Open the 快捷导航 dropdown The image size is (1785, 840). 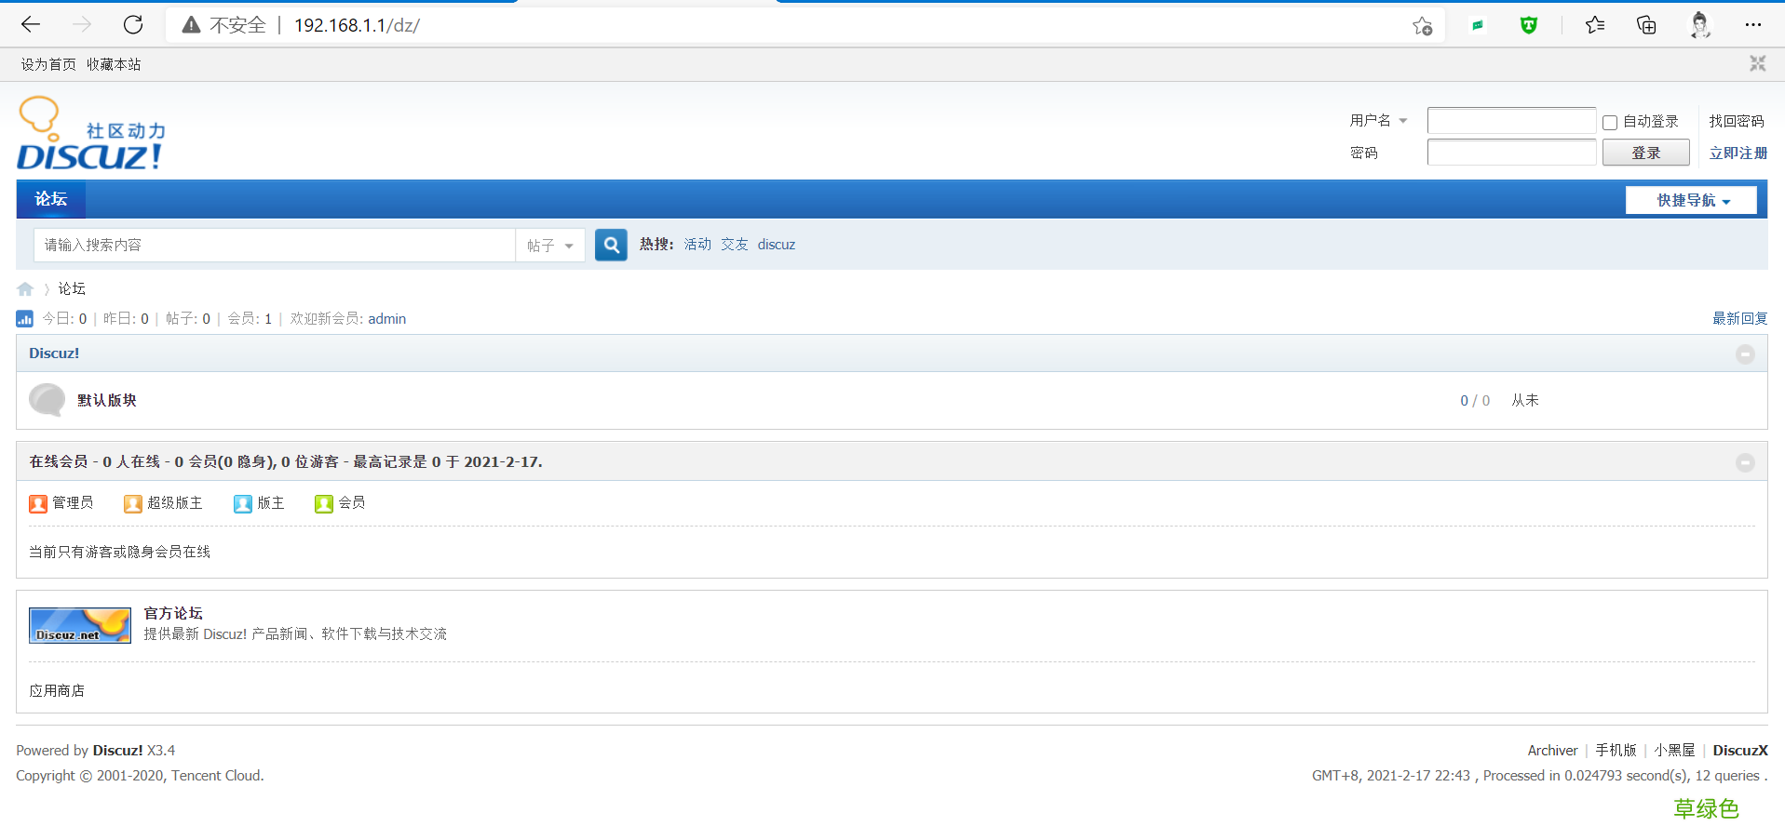pos(1691,199)
